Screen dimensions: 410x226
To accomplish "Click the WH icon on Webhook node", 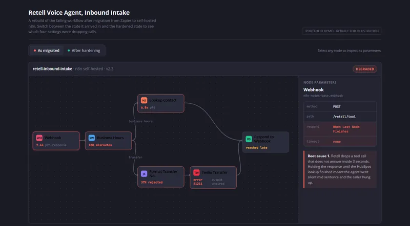I will pyautogui.click(x=39, y=138).
